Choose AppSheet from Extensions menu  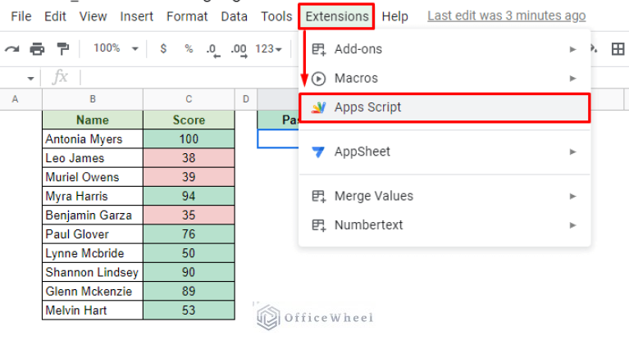tap(444, 152)
